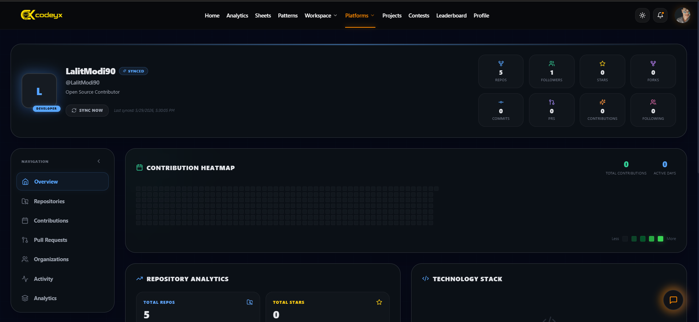
Task: Select Overview in the sidebar
Action: [x=62, y=181]
